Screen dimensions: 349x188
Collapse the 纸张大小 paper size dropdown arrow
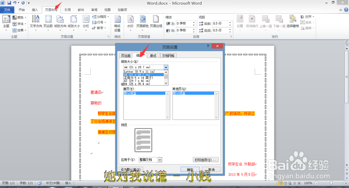point(166,67)
